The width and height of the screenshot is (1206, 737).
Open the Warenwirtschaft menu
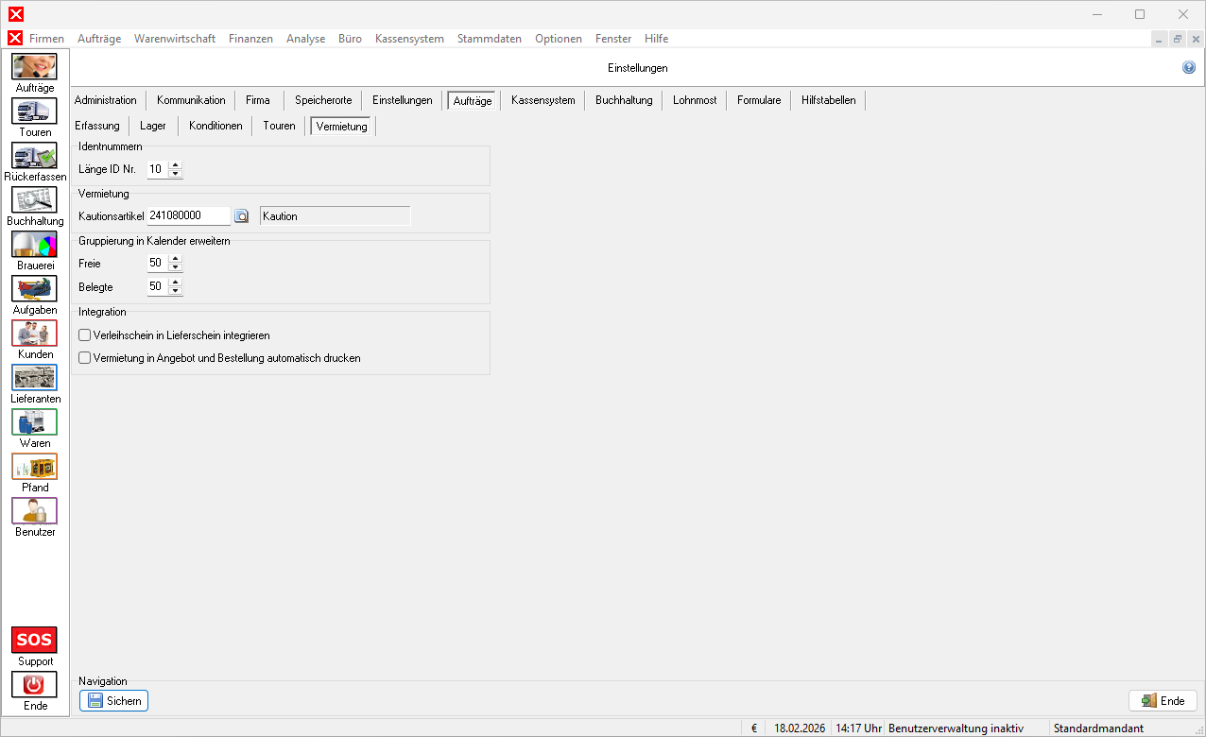click(175, 39)
